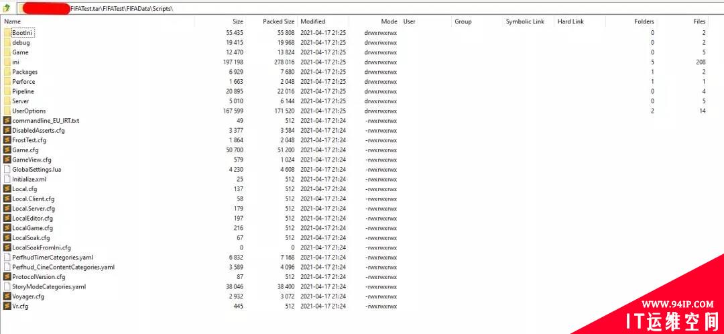Click the file icon beside StoryModeCategories.yaml
Viewport: 724px width, 334px height.
click(7, 286)
